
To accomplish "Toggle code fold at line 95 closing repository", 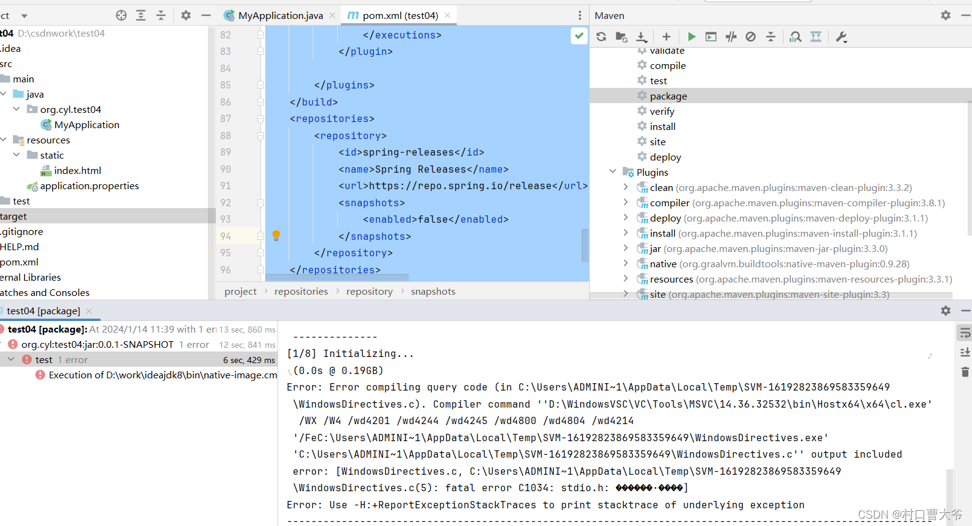I will pyautogui.click(x=260, y=253).
